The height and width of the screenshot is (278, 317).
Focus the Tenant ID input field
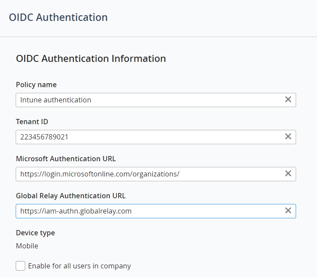tap(156, 137)
